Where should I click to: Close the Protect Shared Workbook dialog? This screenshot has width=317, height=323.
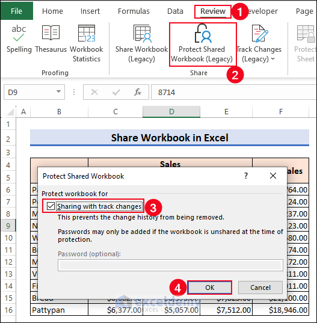tap(273, 176)
